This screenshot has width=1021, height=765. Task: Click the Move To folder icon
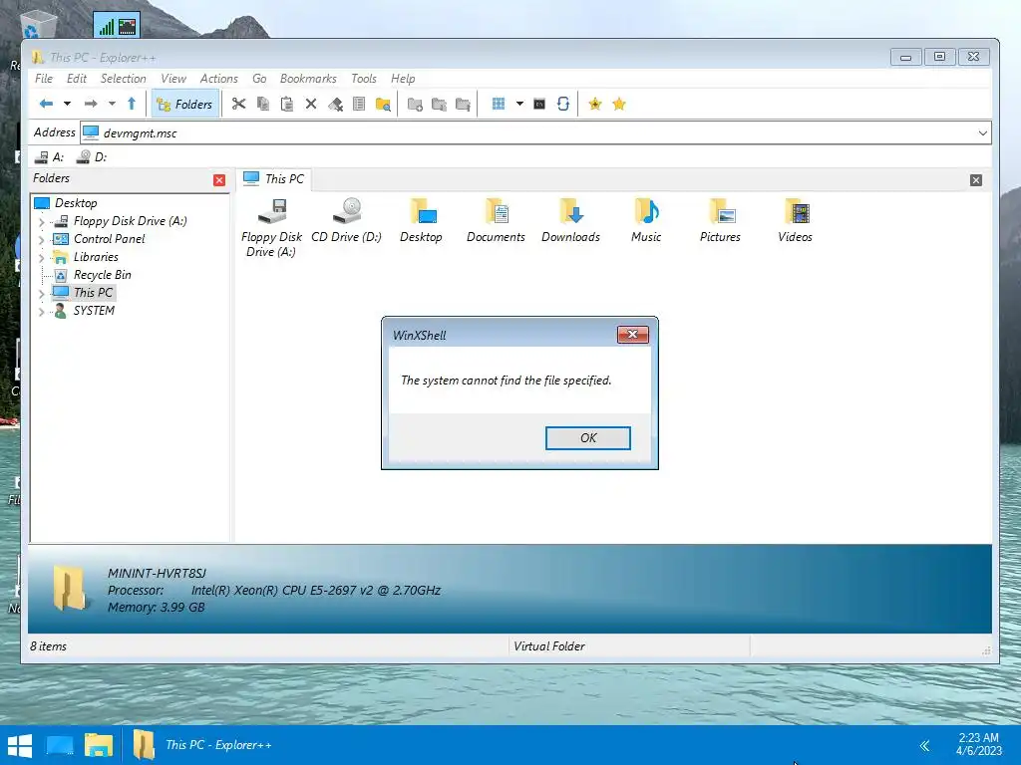coord(463,104)
